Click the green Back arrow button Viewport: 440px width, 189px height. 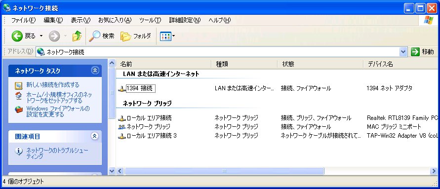click(x=17, y=36)
